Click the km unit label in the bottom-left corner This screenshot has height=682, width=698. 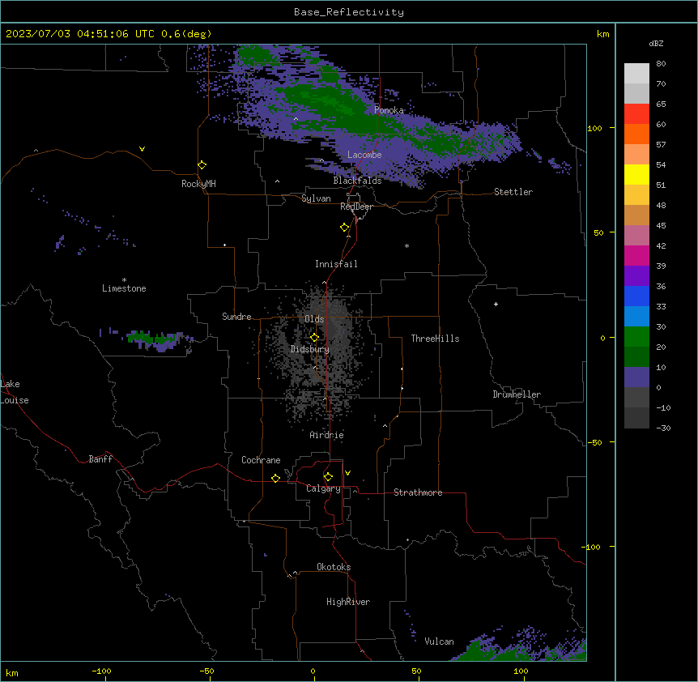[x=12, y=672]
